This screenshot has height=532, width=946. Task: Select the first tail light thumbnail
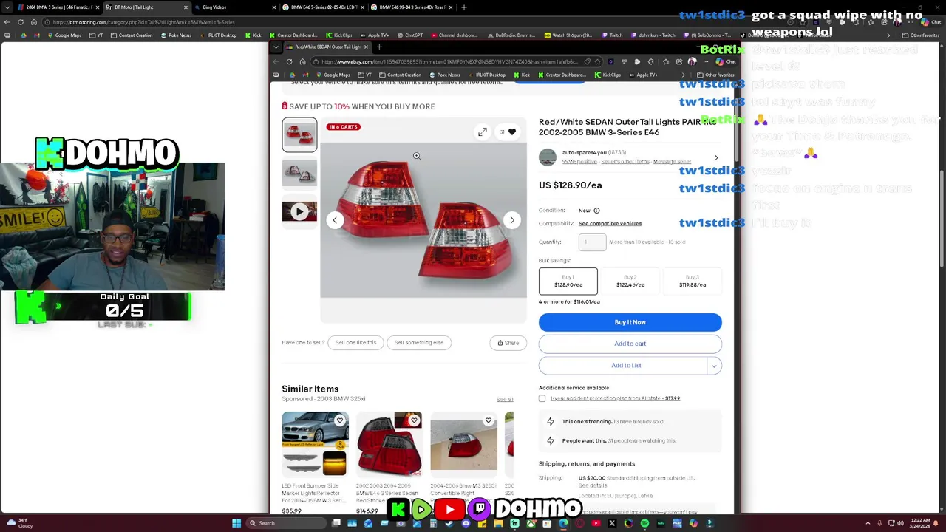[x=299, y=134]
